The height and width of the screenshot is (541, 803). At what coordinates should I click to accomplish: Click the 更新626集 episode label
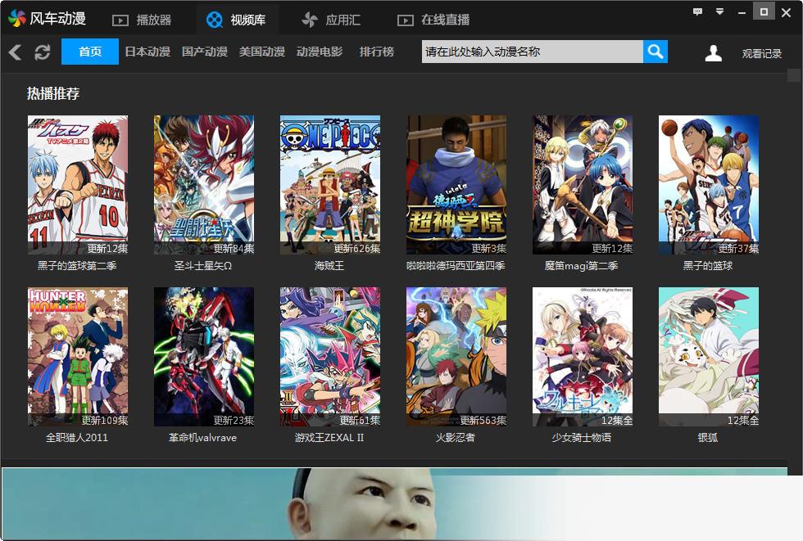[357, 249]
